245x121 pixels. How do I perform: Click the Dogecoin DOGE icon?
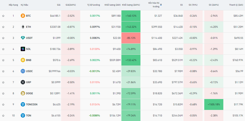pos(23,93)
